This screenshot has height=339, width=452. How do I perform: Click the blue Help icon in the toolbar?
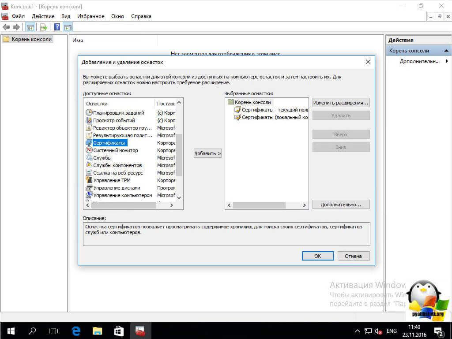(57, 27)
